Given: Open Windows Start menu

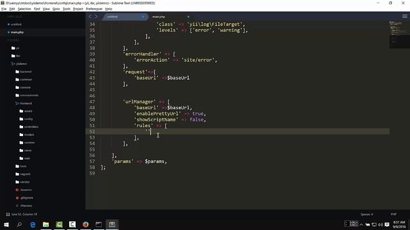Looking at the screenshot, I should click(6, 224).
